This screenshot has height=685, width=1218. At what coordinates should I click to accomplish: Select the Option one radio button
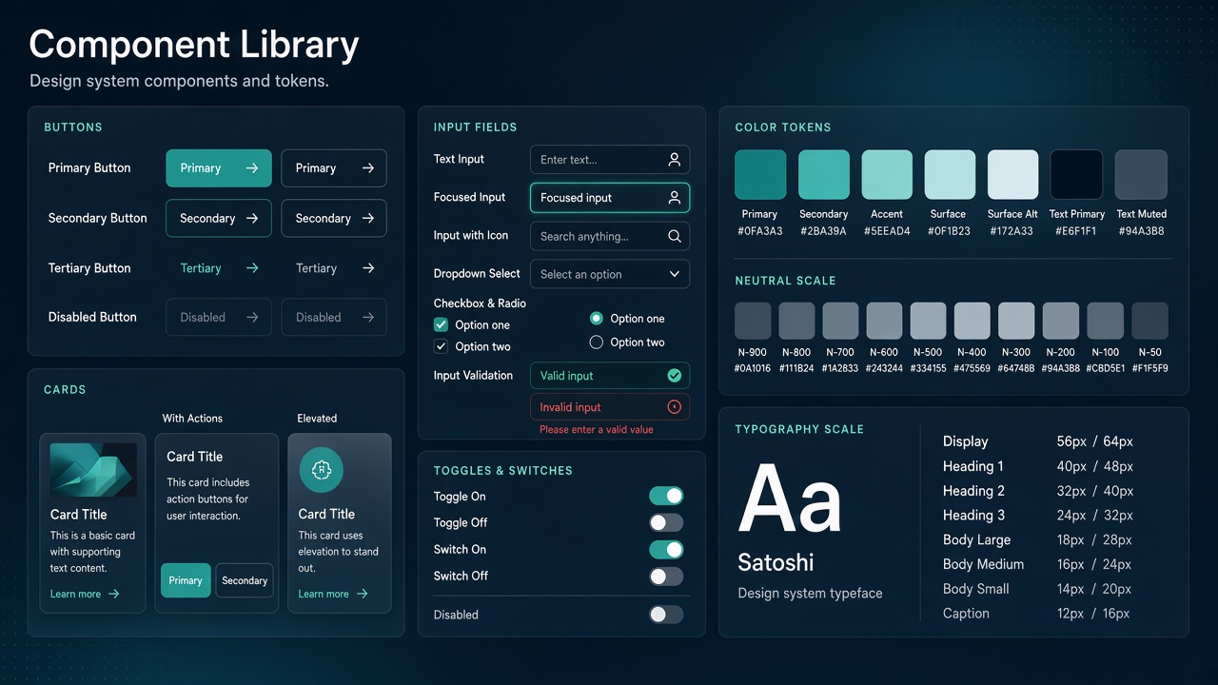pos(597,319)
